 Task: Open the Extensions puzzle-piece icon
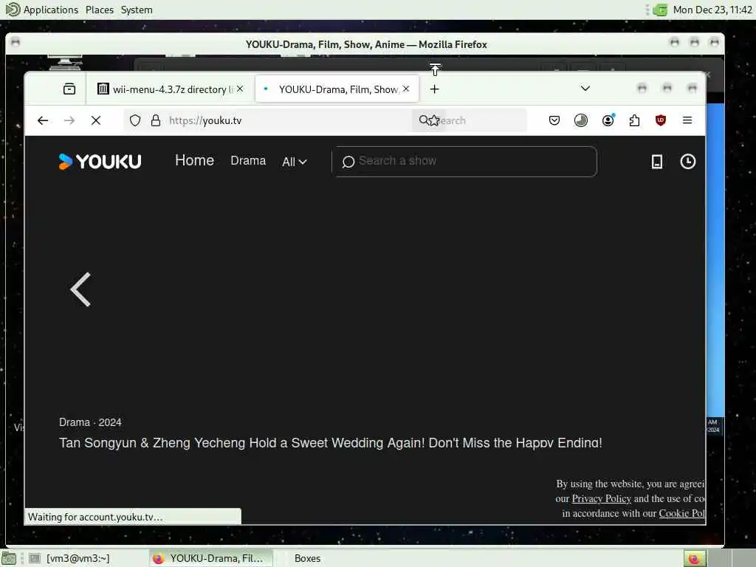tap(634, 120)
